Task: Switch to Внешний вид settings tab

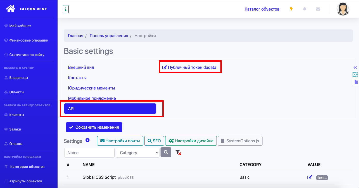Action: pos(81,67)
